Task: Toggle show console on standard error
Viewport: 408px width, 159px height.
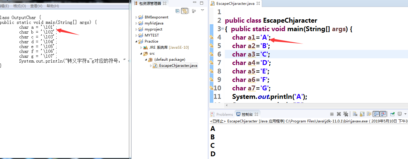Action: (383, 114)
